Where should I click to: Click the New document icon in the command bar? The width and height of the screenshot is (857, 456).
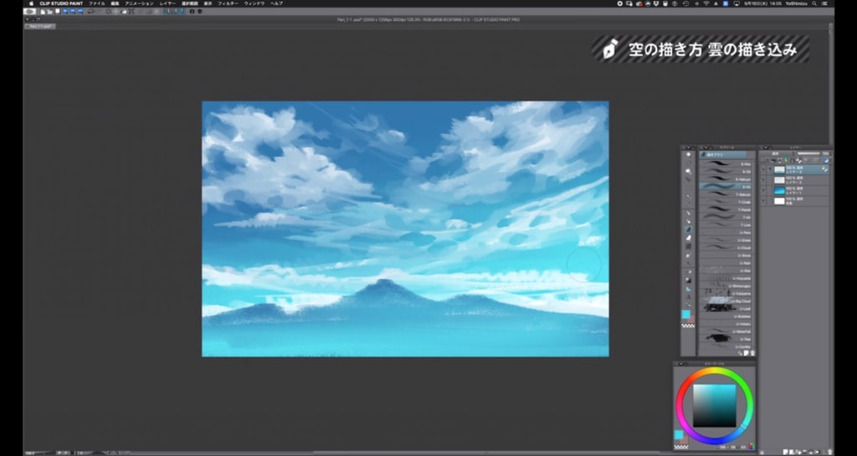(43, 12)
